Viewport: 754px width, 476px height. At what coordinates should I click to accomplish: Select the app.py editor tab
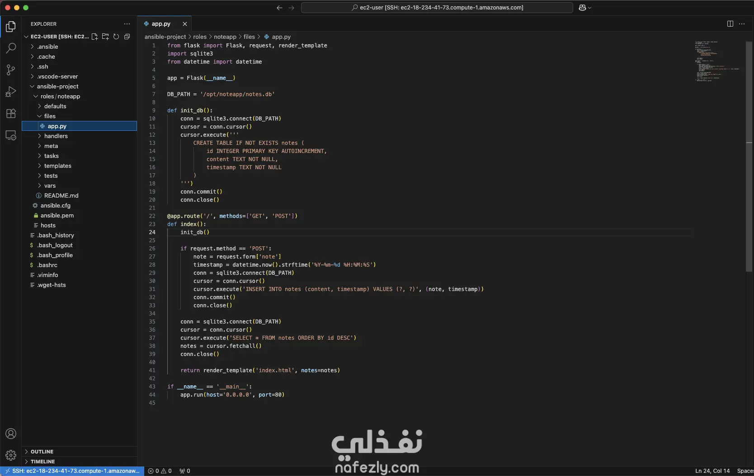pyautogui.click(x=160, y=23)
